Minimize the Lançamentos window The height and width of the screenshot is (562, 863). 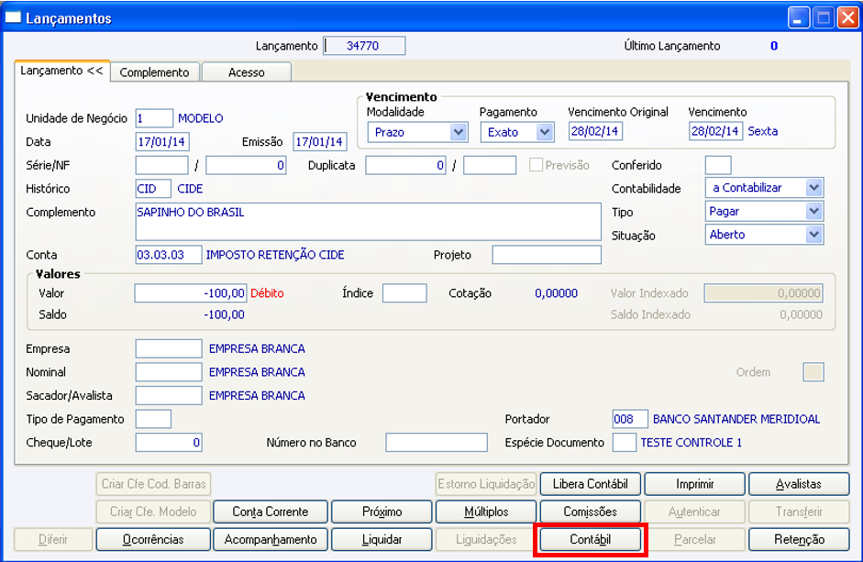tap(798, 18)
